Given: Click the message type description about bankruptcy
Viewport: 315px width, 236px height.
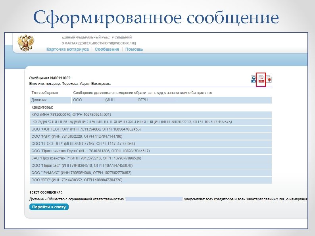Looking at the screenshot, I should pos(143,92).
